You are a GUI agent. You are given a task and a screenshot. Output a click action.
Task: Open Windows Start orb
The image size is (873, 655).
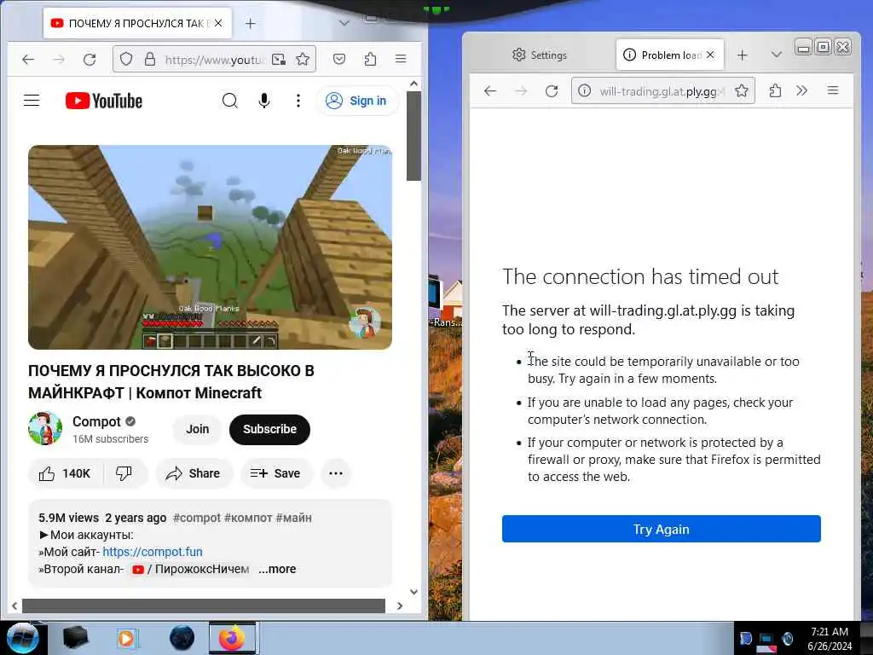[x=23, y=638]
